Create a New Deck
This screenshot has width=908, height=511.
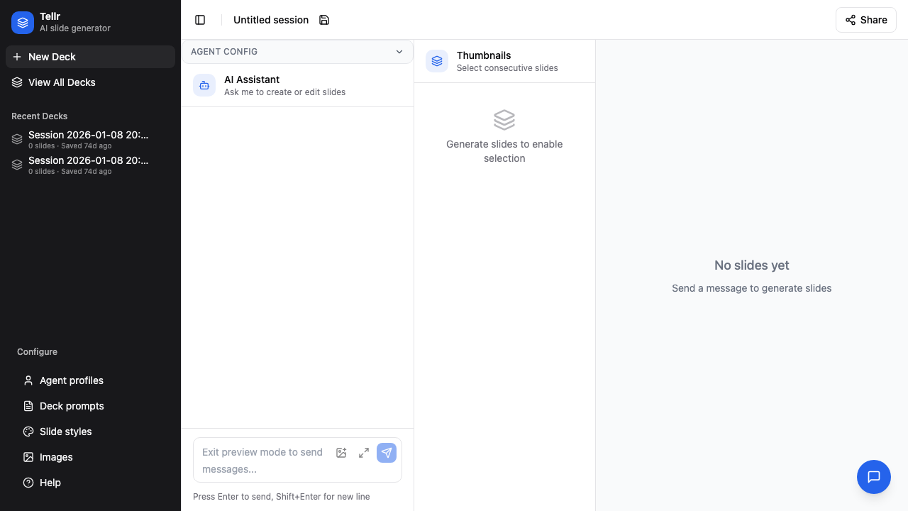(90, 57)
